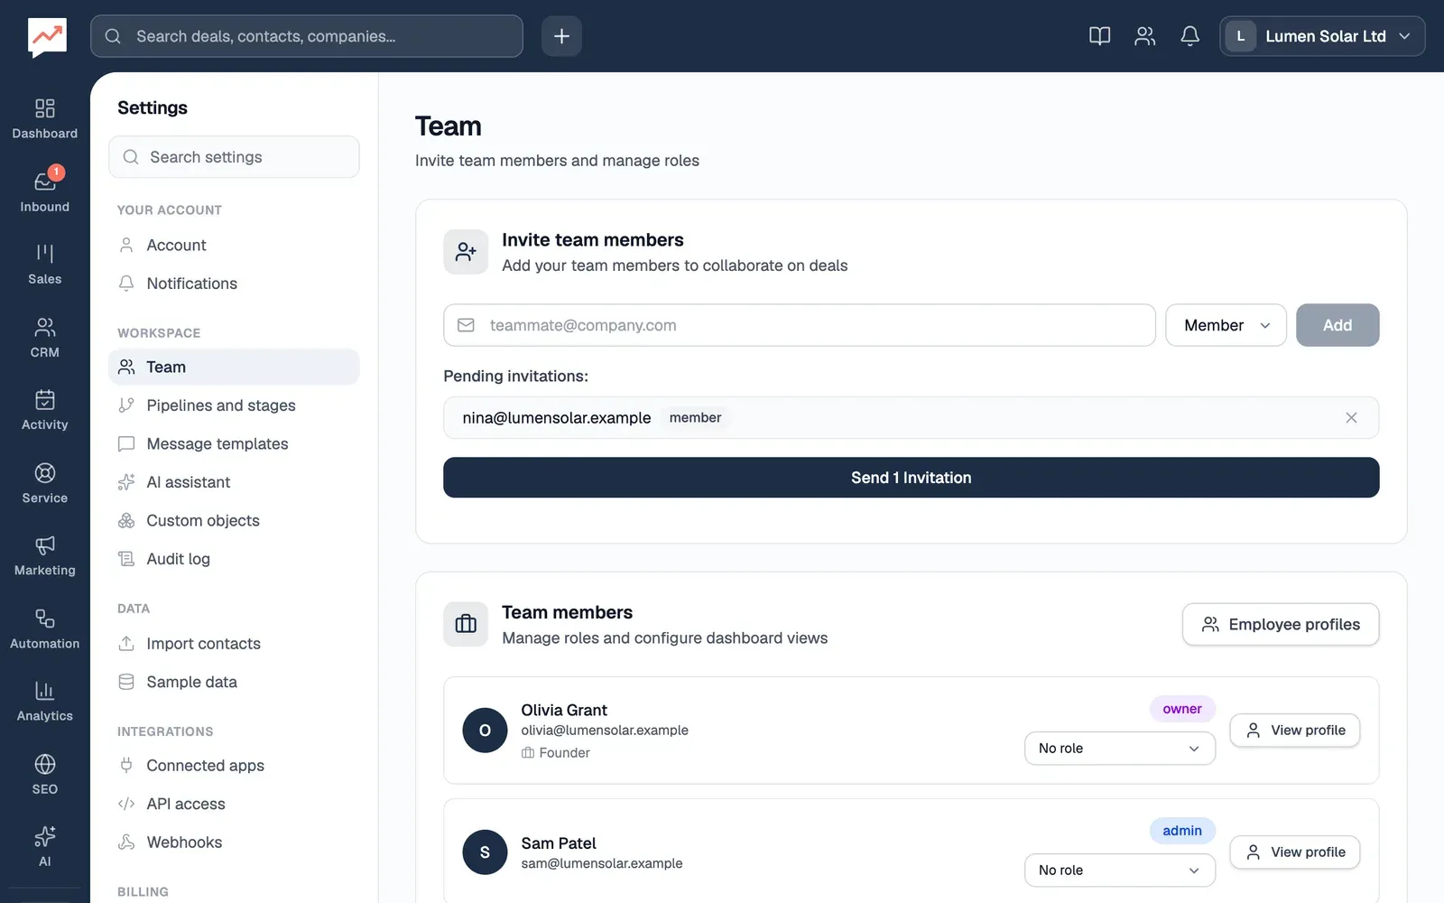Image resolution: width=1444 pixels, height=903 pixels.
Task: Focus the teammate email input field
Action: [799, 325]
